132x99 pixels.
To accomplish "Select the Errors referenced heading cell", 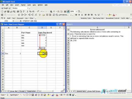I will pos(97,30).
